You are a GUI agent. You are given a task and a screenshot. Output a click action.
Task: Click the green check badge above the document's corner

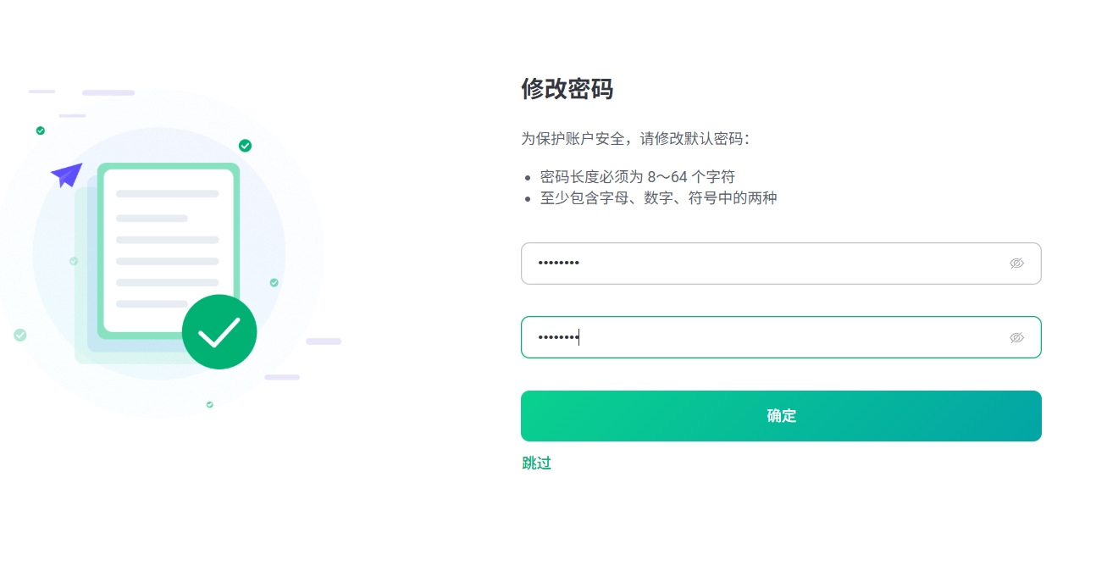[245, 146]
